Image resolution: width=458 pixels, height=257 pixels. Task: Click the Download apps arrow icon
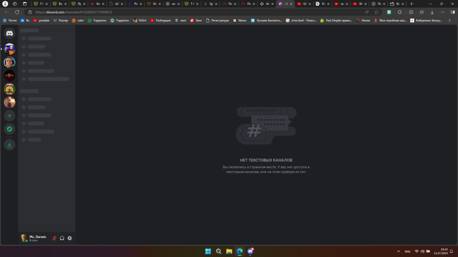tap(9, 145)
